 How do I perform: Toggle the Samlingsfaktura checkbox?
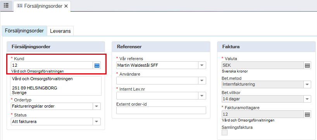coord(225,133)
